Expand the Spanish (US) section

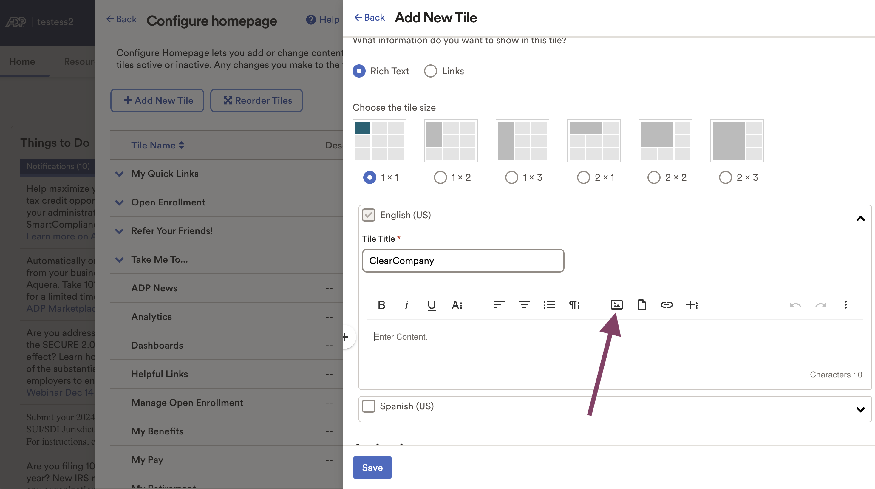coord(860,410)
